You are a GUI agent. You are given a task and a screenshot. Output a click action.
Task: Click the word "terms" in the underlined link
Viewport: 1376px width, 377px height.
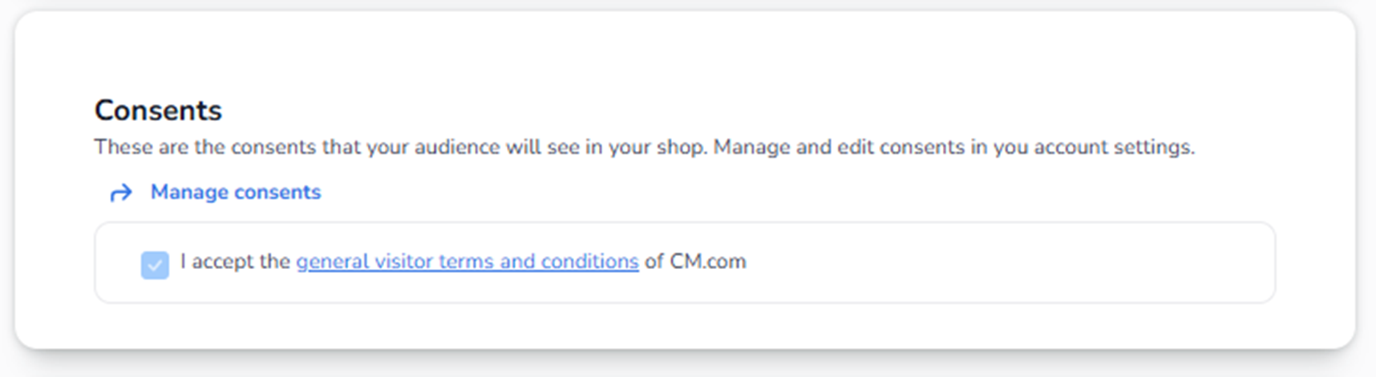pos(466,262)
